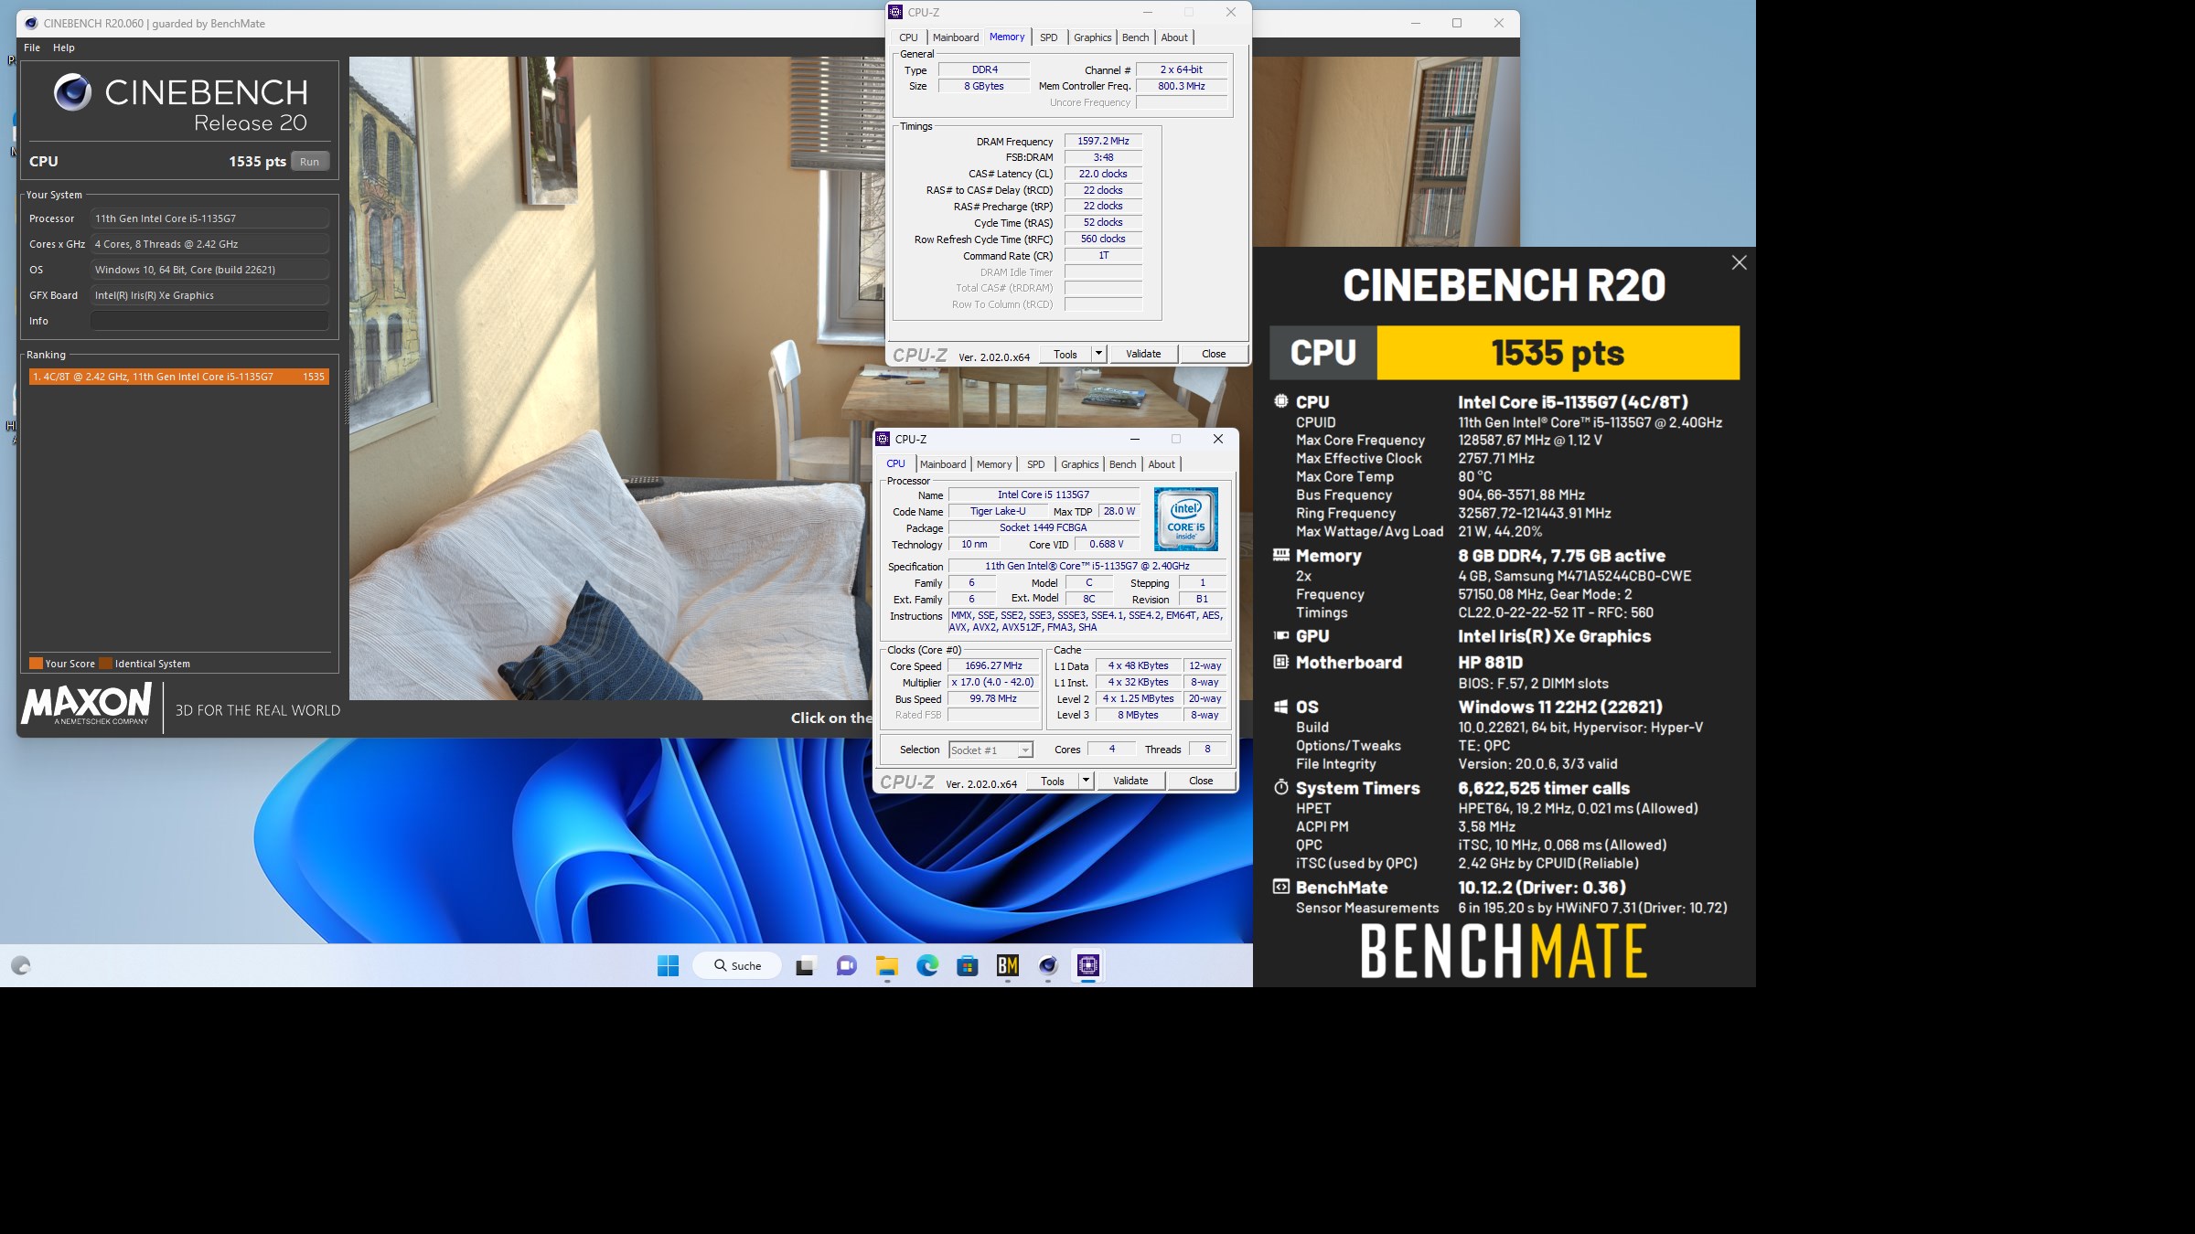Switch to Cinebench via taskbar icon
The width and height of the screenshot is (2195, 1234).
coord(1048,965)
